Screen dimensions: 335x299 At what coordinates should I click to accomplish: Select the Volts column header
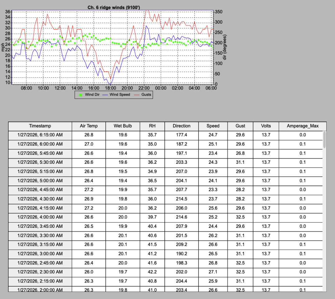[266, 126]
